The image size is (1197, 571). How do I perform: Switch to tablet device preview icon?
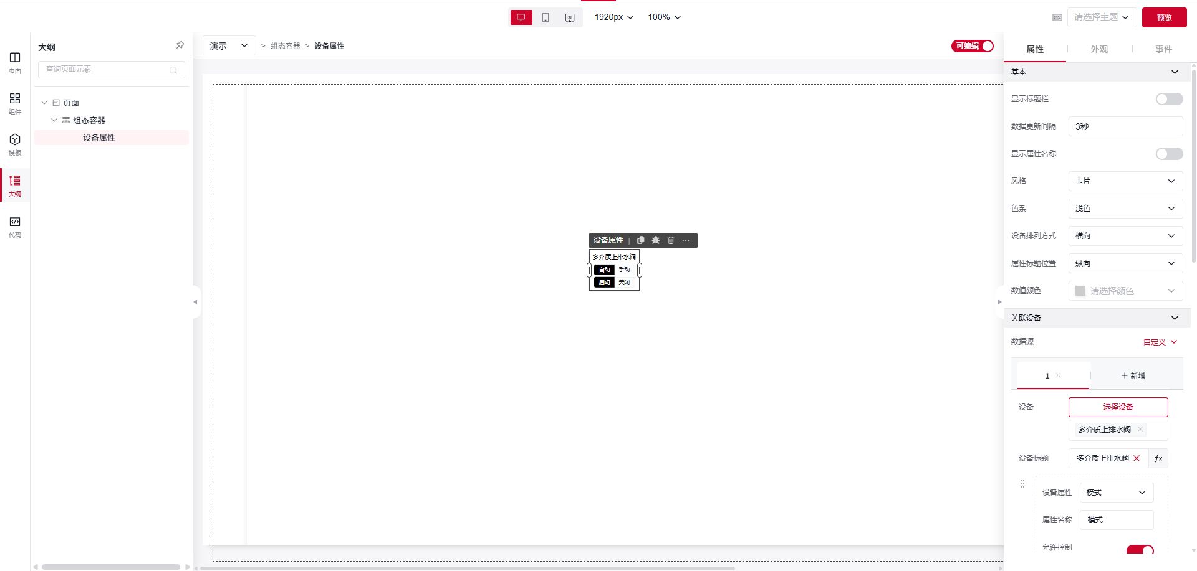click(x=546, y=17)
